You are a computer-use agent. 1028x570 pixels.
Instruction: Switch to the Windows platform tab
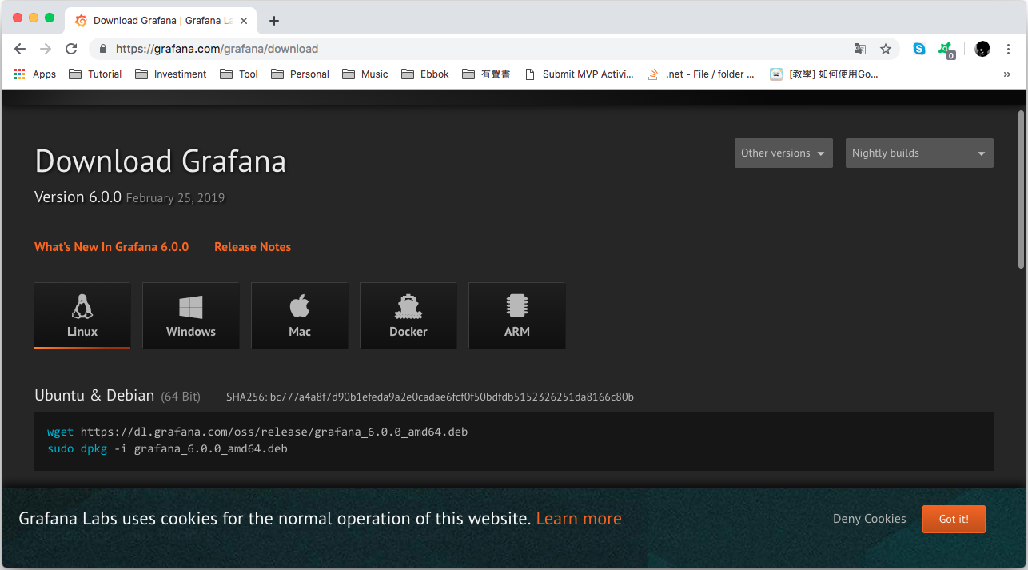pos(191,316)
